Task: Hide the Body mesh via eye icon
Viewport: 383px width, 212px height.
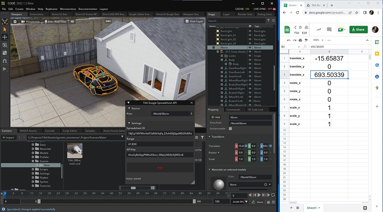Action: click(250, 64)
